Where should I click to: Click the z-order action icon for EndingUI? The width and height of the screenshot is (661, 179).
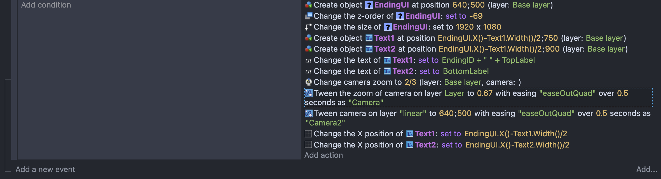308,16
